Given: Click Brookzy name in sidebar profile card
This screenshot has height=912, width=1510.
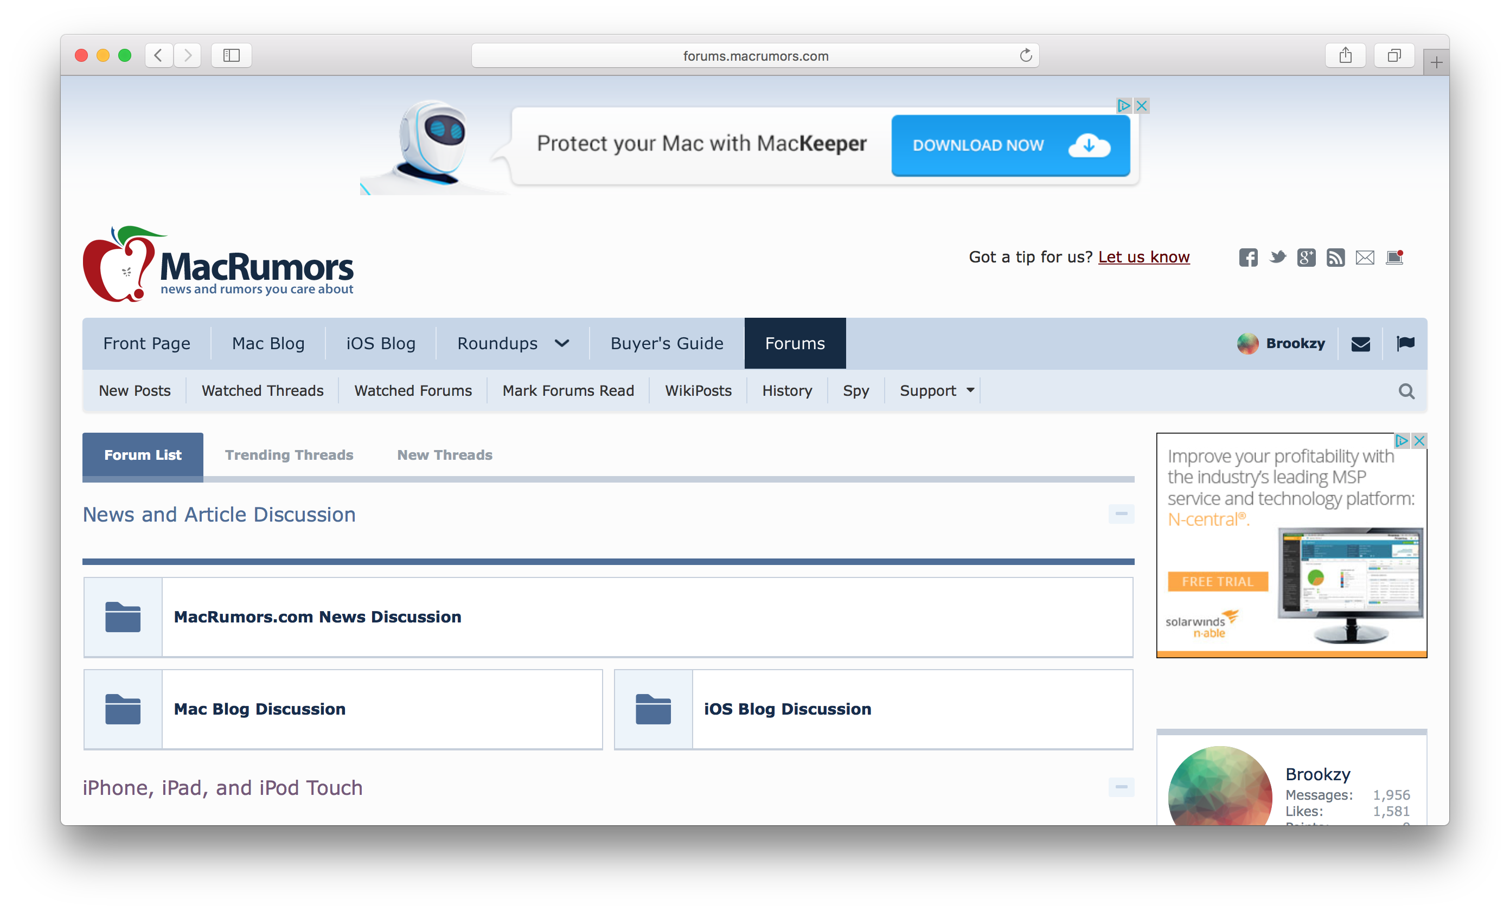Looking at the screenshot, I should tap(1317, 774).
